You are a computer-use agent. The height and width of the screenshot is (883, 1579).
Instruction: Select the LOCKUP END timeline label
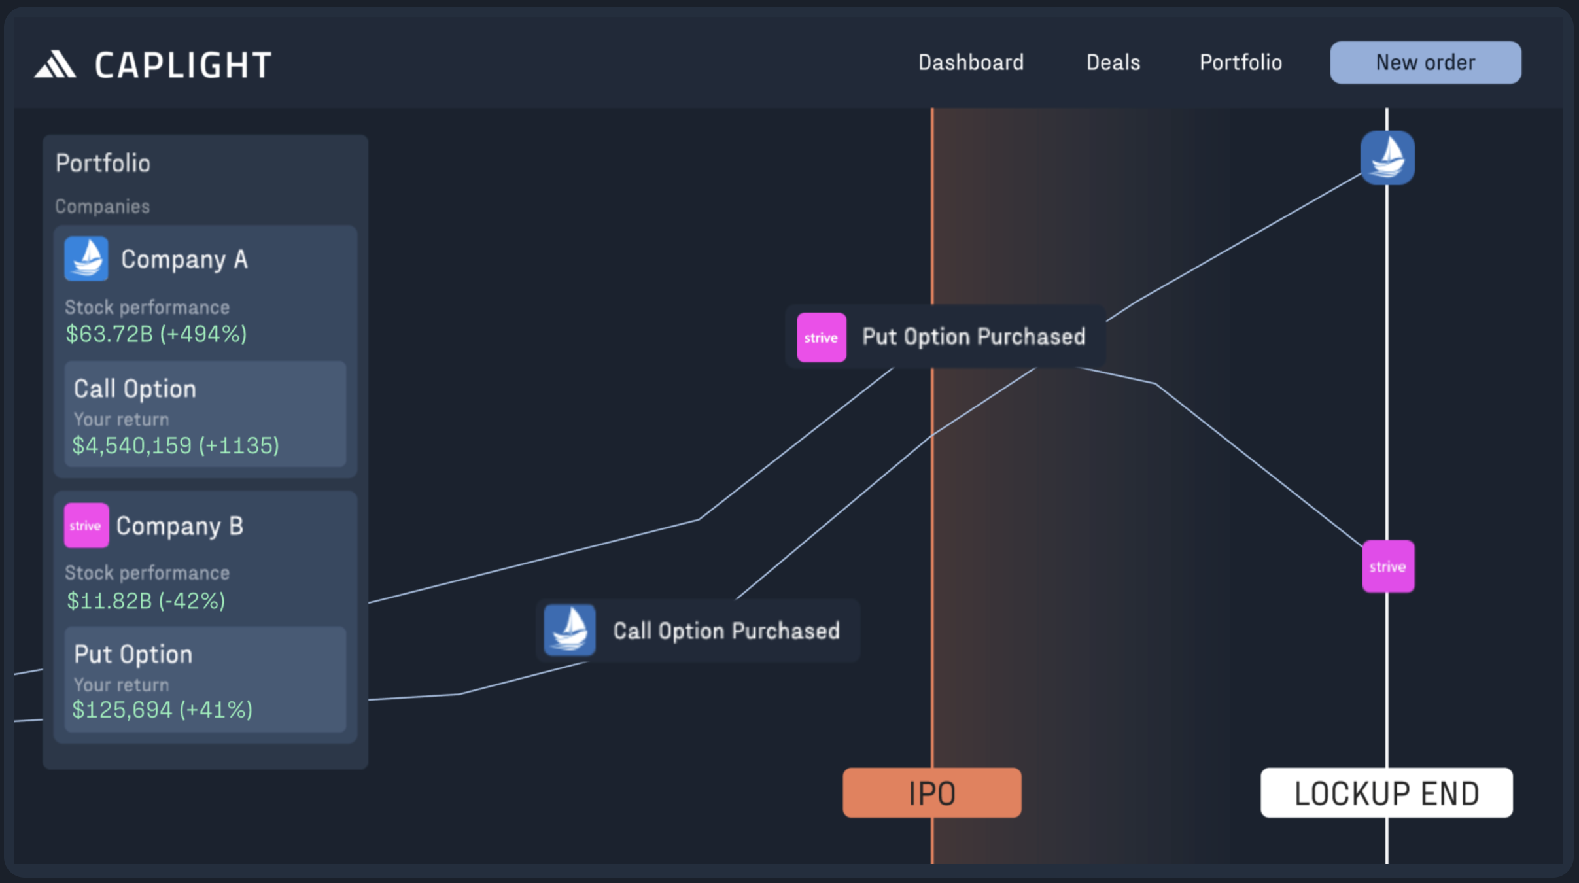point(1387,793)
